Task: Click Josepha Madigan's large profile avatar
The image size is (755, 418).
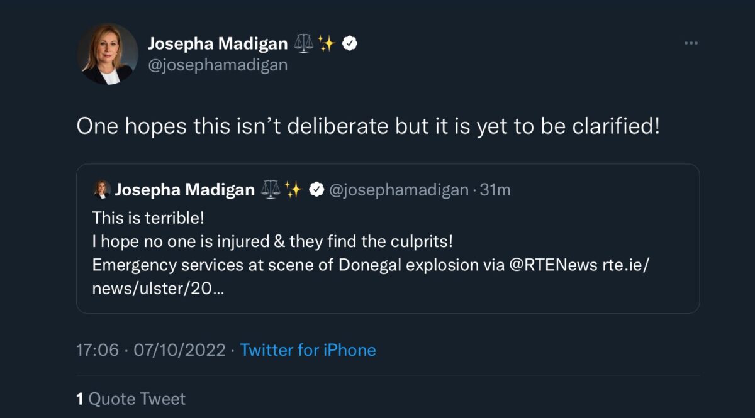Action: click(108, 54)
